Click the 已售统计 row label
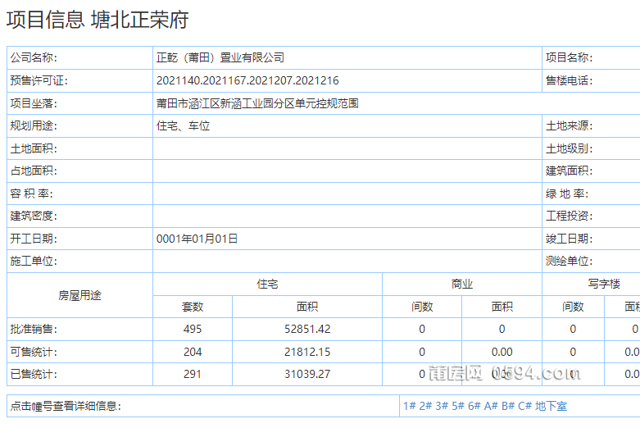 tap(34, 374)
